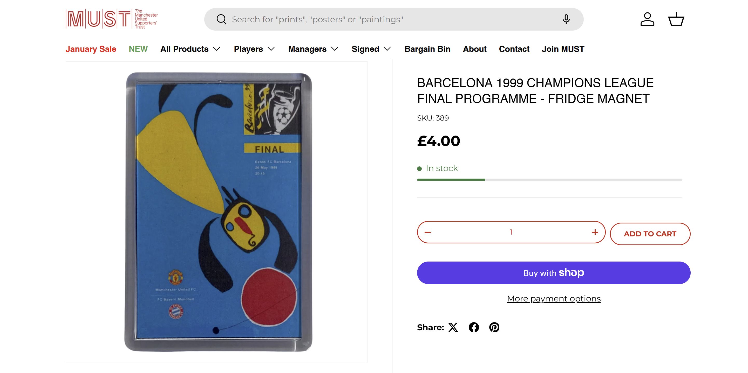Screen dimensions: 748x373
Task: Share product on X (Twitter)
Action: [453, 327]
